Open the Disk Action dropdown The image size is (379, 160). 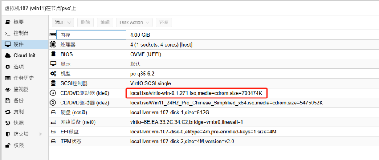tap(134, 22)
